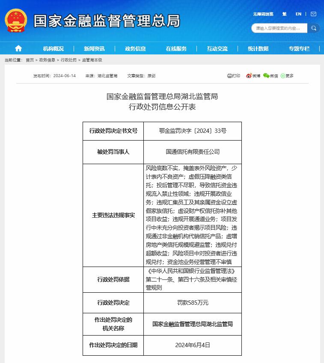Click the 无障碍浏览 accessibility link

tap(263, 14)
